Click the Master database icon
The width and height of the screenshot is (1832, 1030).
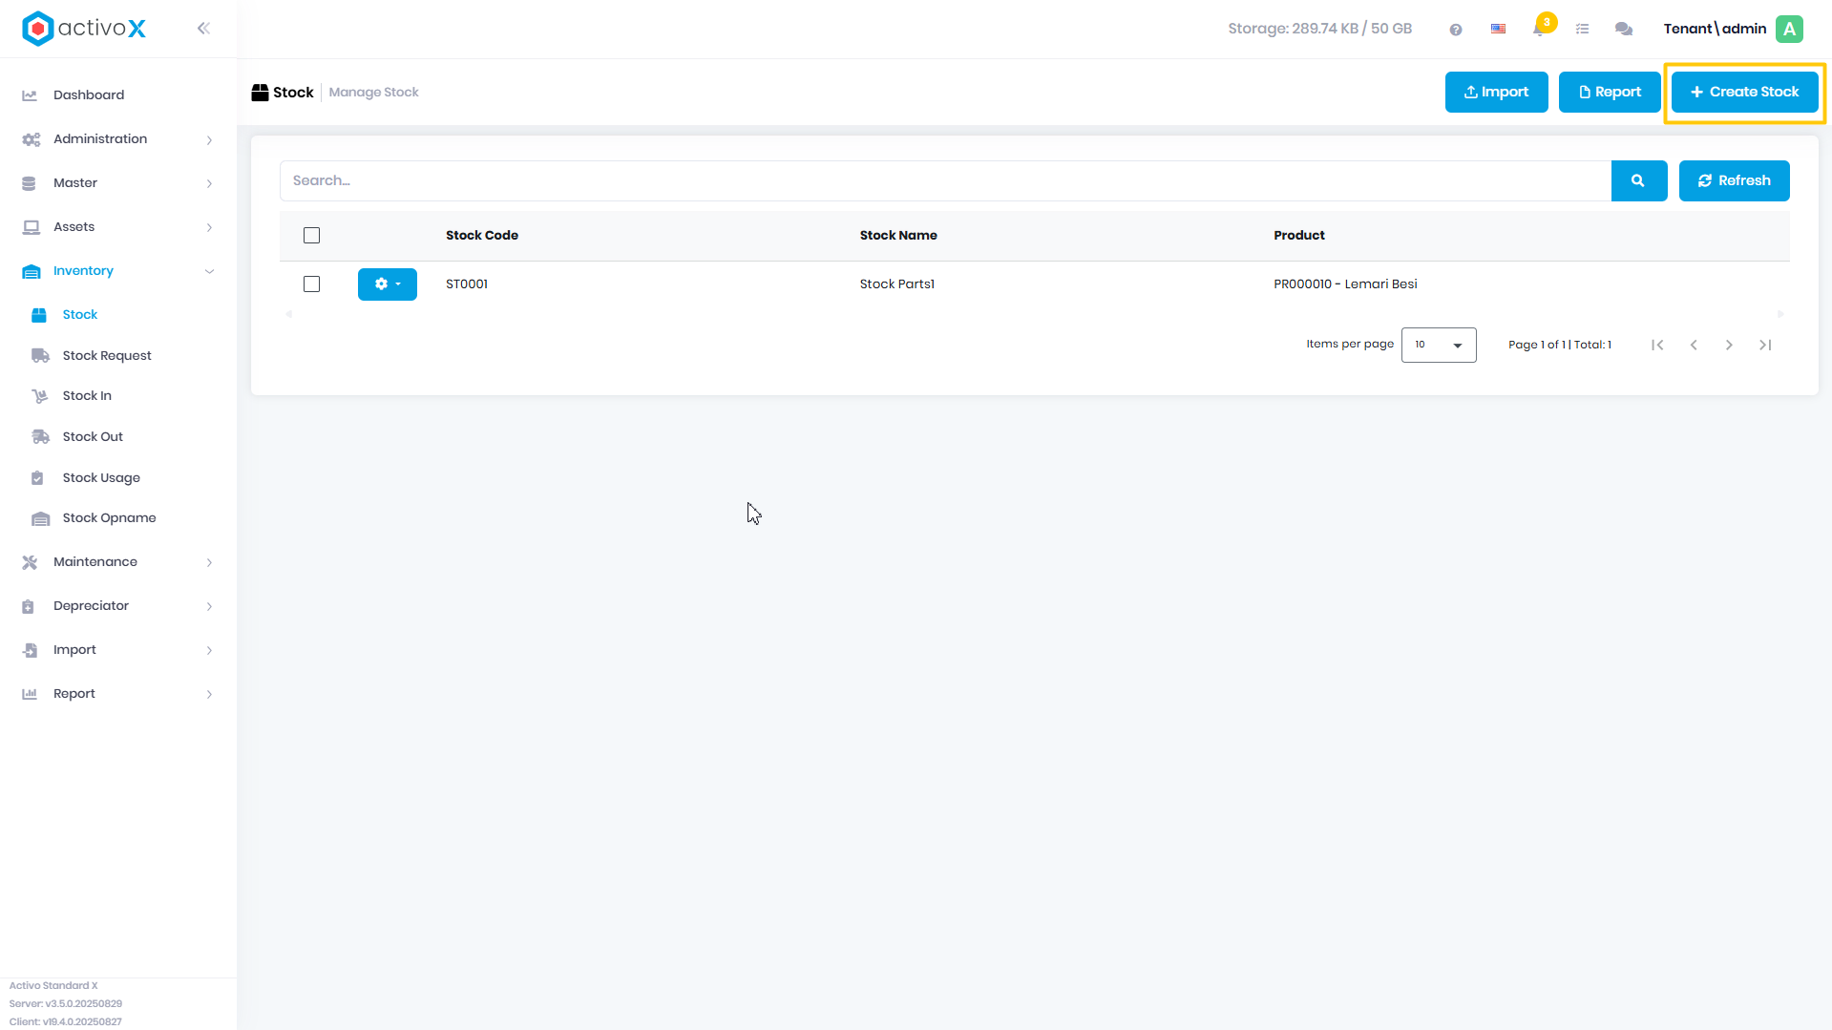point(29,183)
